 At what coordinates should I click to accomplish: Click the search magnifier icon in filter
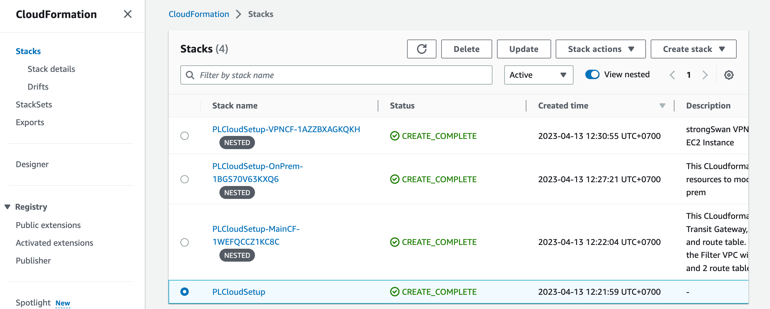[x=190, y=75]
